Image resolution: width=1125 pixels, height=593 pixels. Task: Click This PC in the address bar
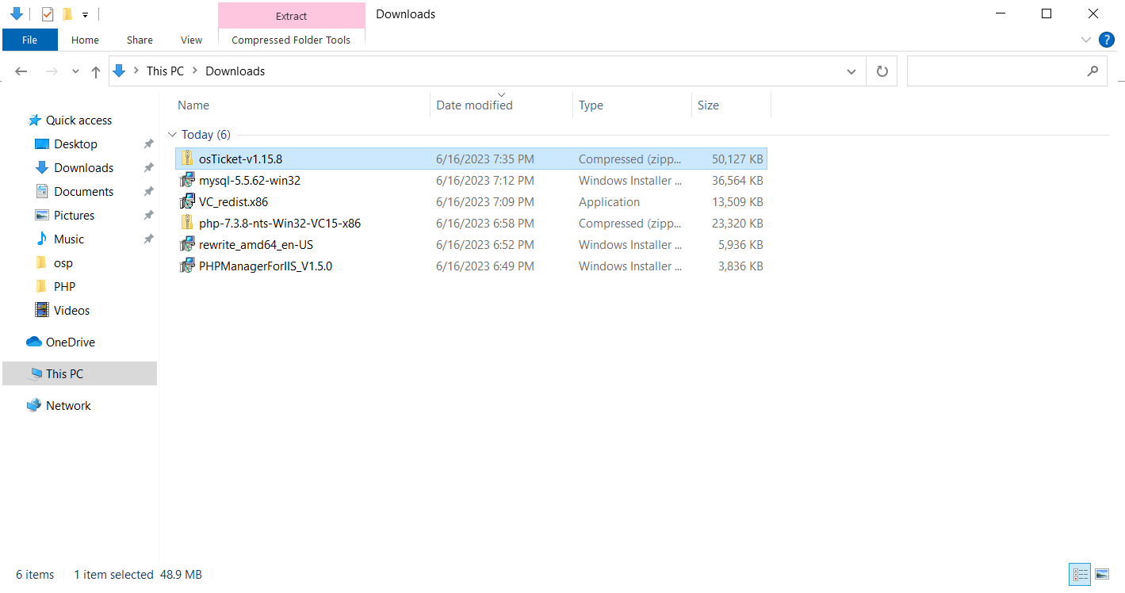click(165, 71)
